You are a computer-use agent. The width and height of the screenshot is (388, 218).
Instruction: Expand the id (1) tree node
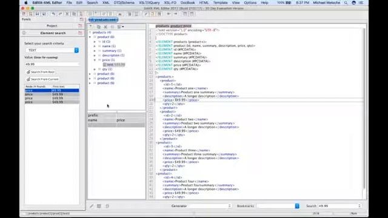[95, 42]
